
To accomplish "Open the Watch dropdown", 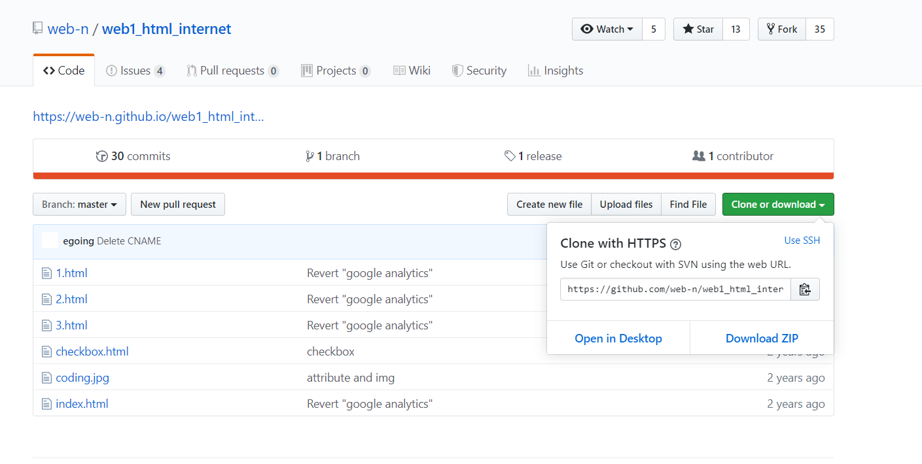I will coord(607,29).
